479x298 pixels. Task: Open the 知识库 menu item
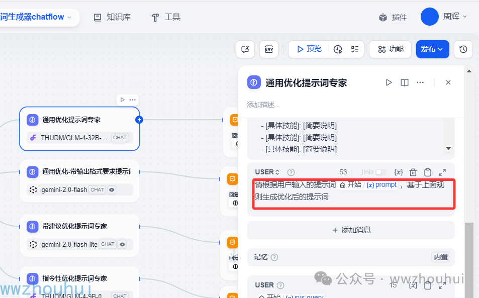coord(112,17)
